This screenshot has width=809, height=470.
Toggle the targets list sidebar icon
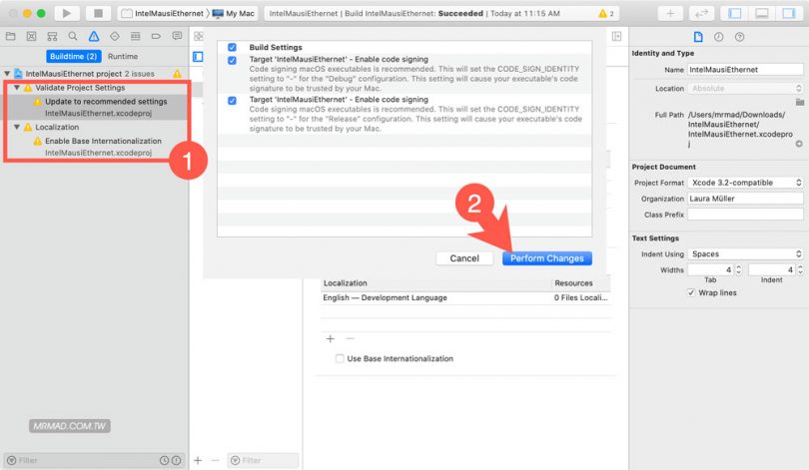198,57
